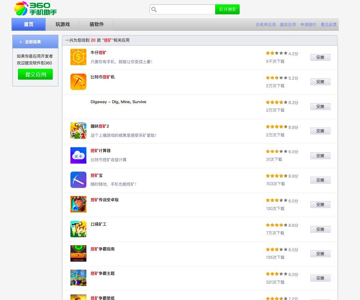Screen dimensions: 360x300
Task: Switch to the 装软件 tab
Action: pyautogui.click(x=96, y=24)
